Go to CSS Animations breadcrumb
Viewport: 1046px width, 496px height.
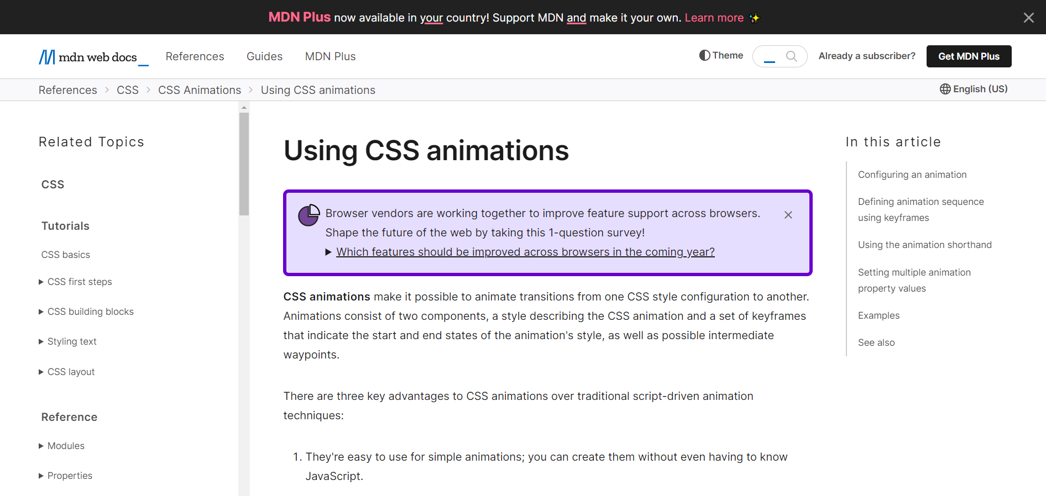200,90
